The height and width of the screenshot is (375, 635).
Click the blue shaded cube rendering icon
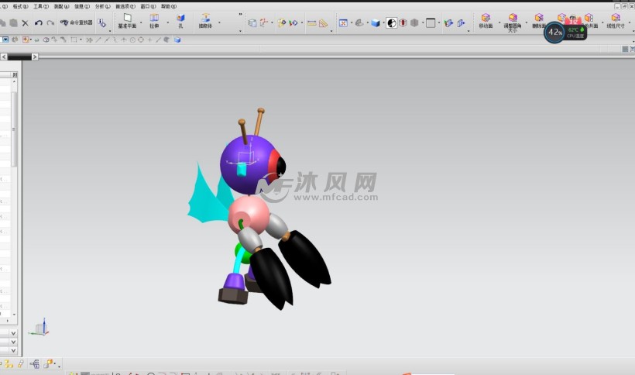(x=376, y=23)
